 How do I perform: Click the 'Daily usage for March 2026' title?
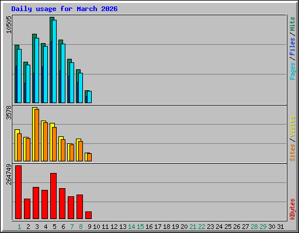(x=64, y=9)
